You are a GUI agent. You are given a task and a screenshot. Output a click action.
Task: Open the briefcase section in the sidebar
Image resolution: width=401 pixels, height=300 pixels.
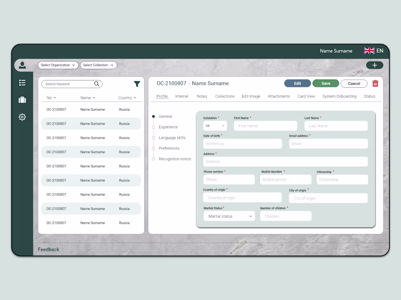coord(22,100)
